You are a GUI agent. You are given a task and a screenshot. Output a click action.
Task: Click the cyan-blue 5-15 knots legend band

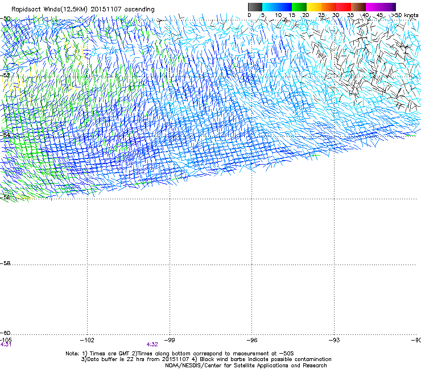pos(277,7)
